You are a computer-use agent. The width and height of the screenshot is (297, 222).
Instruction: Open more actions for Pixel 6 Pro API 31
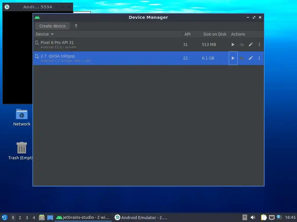click(259, 45)
